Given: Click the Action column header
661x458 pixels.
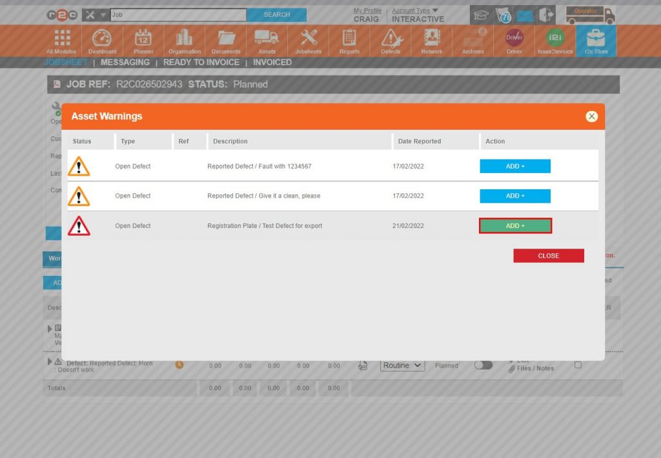Looking at the screenshot, I should pyautogui.click(x=539, y=141).
